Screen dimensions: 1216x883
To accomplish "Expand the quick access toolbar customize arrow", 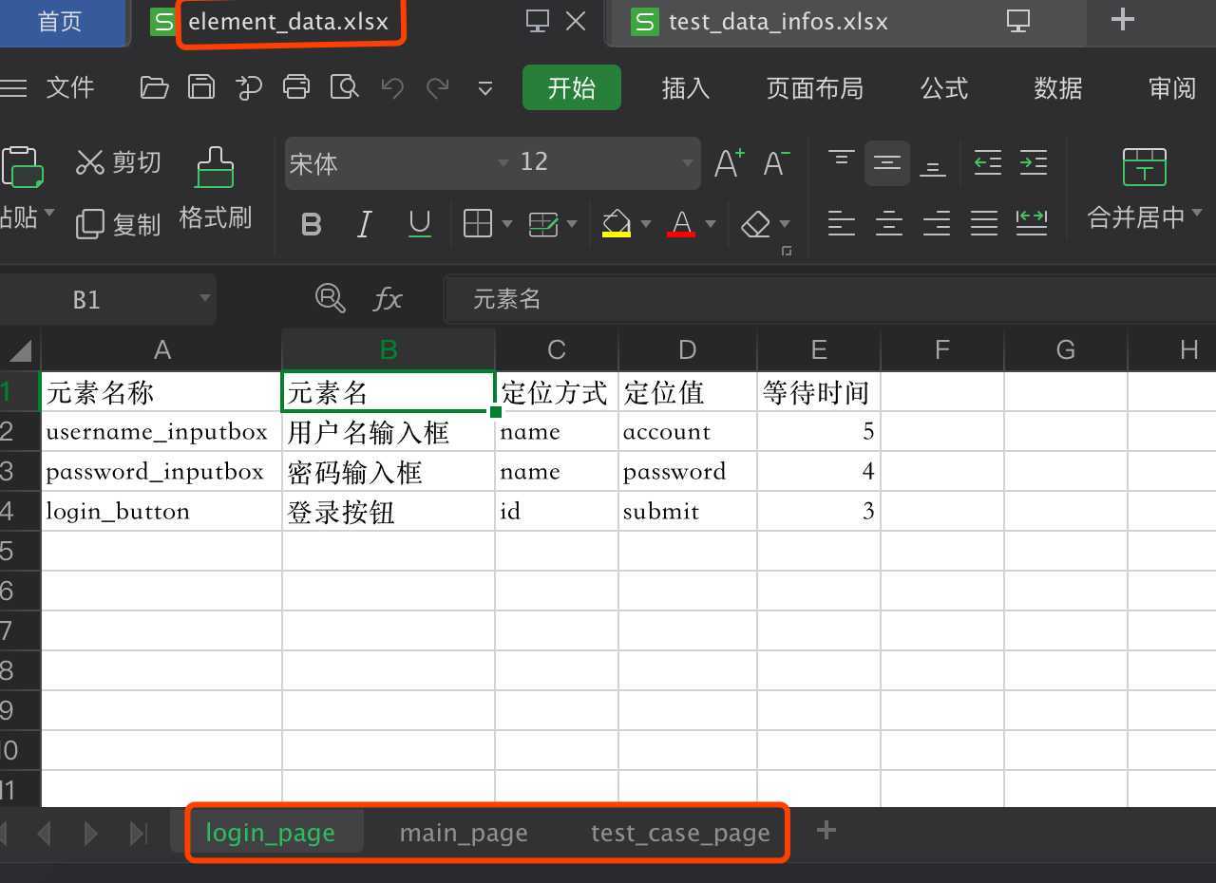I will [485, 89].
